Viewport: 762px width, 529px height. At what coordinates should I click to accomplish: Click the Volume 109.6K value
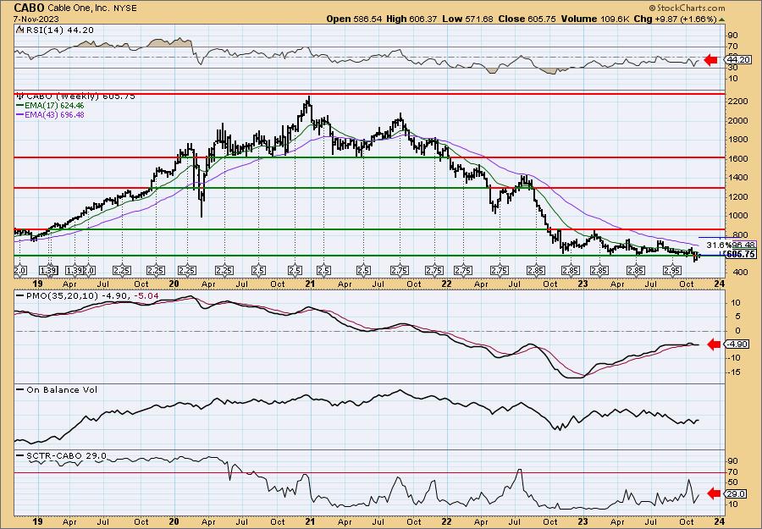[596, 19]
